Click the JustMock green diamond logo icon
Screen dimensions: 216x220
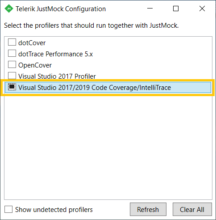pyautogui.click(x=9, y=8)
